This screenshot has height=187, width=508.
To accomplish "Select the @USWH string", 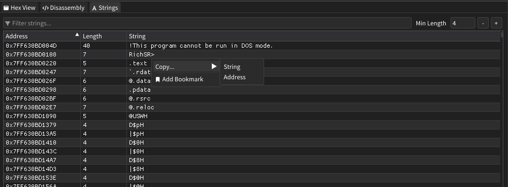I will coord(138,116).
